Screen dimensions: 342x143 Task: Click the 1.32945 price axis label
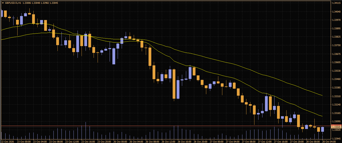336,138
